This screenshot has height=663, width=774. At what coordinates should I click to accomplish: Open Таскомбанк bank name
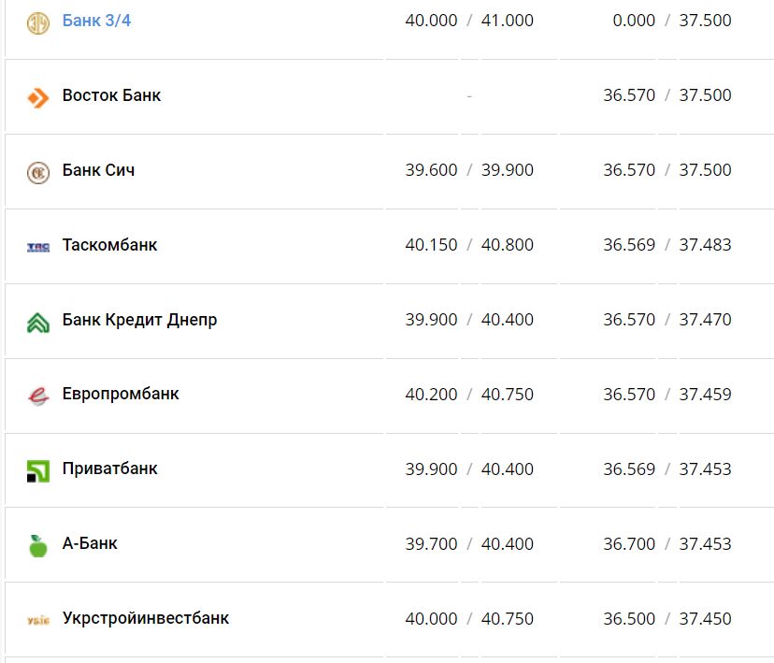(109, 245)
